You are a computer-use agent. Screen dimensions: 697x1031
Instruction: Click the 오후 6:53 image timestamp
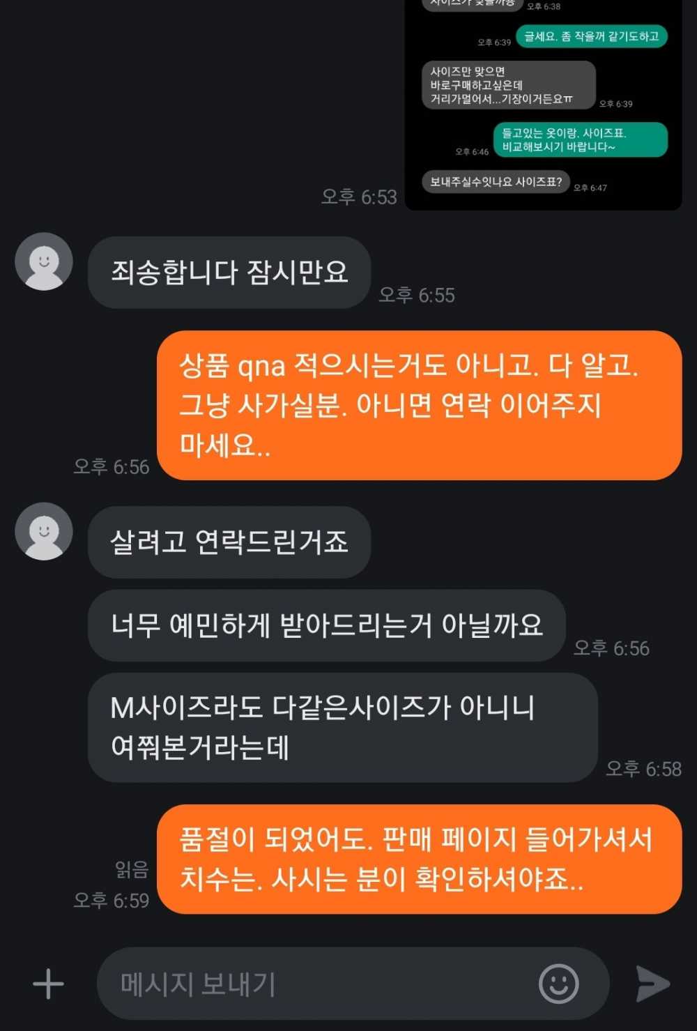359,197
